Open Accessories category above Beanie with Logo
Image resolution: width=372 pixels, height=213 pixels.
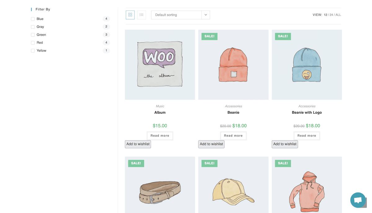pos(307,106)
